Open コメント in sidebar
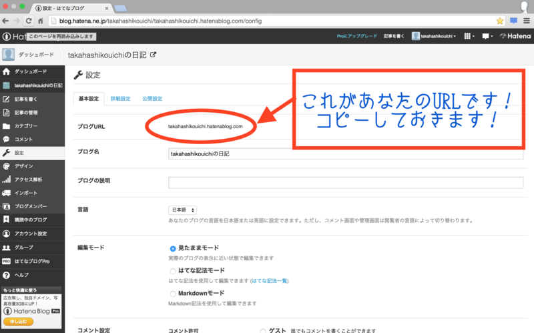The height and width of the screenshot is (333, 534). [32, 139]
